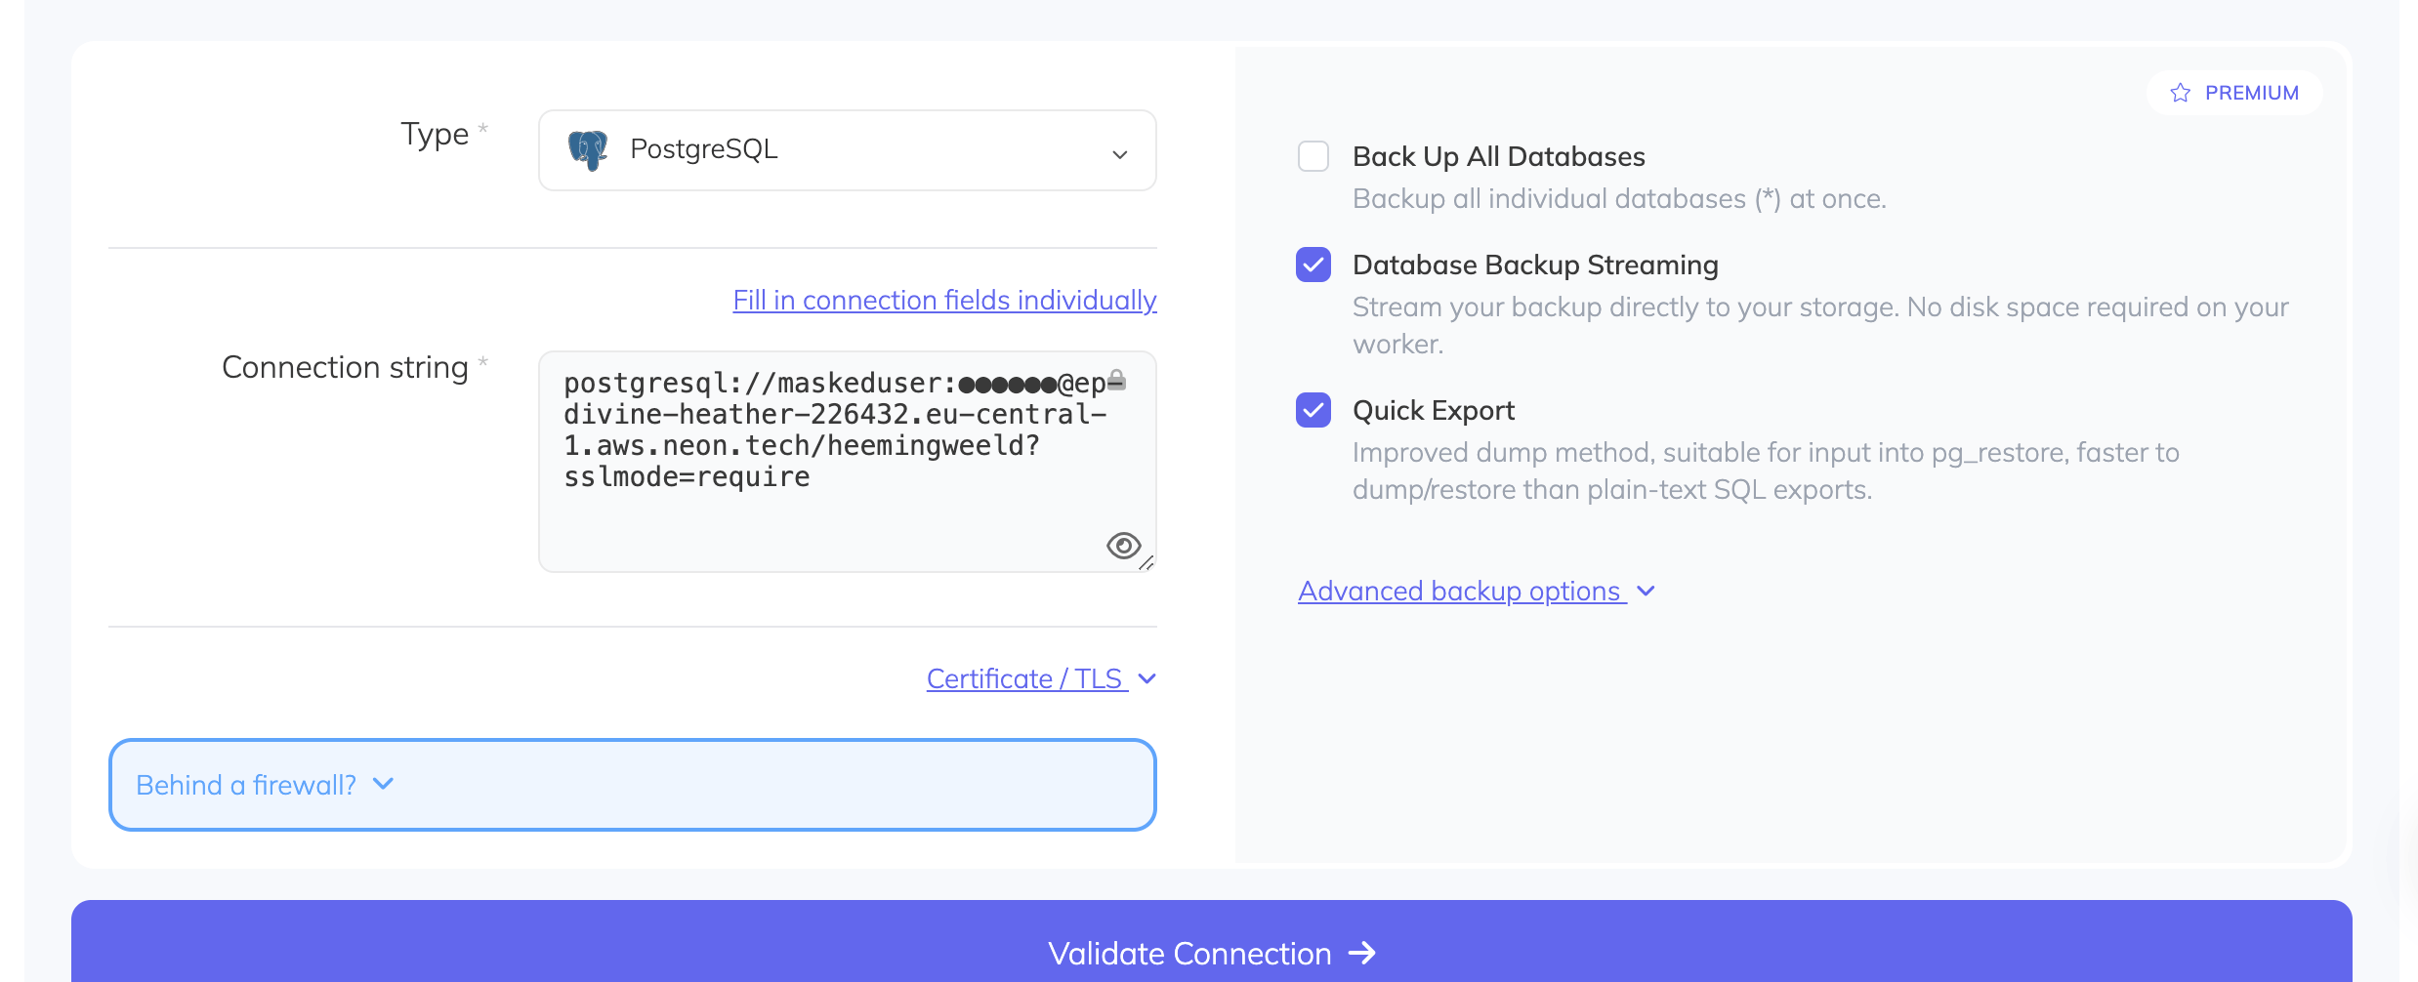Expand Advanced backup options
The width and height of the screenshot is (2418, 982).
point(1461,591)
